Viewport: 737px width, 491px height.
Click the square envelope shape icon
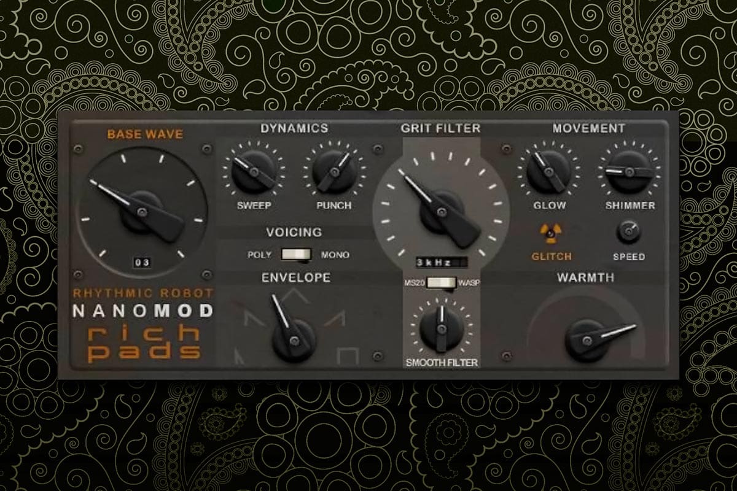(349, 355)
